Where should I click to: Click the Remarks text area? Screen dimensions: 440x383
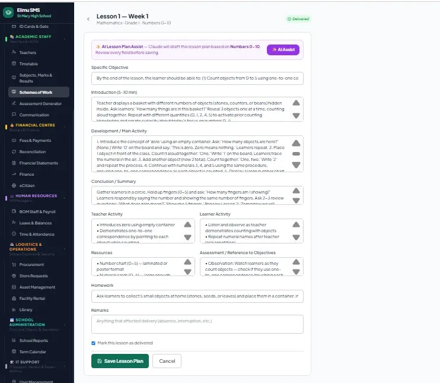point(197,324)
